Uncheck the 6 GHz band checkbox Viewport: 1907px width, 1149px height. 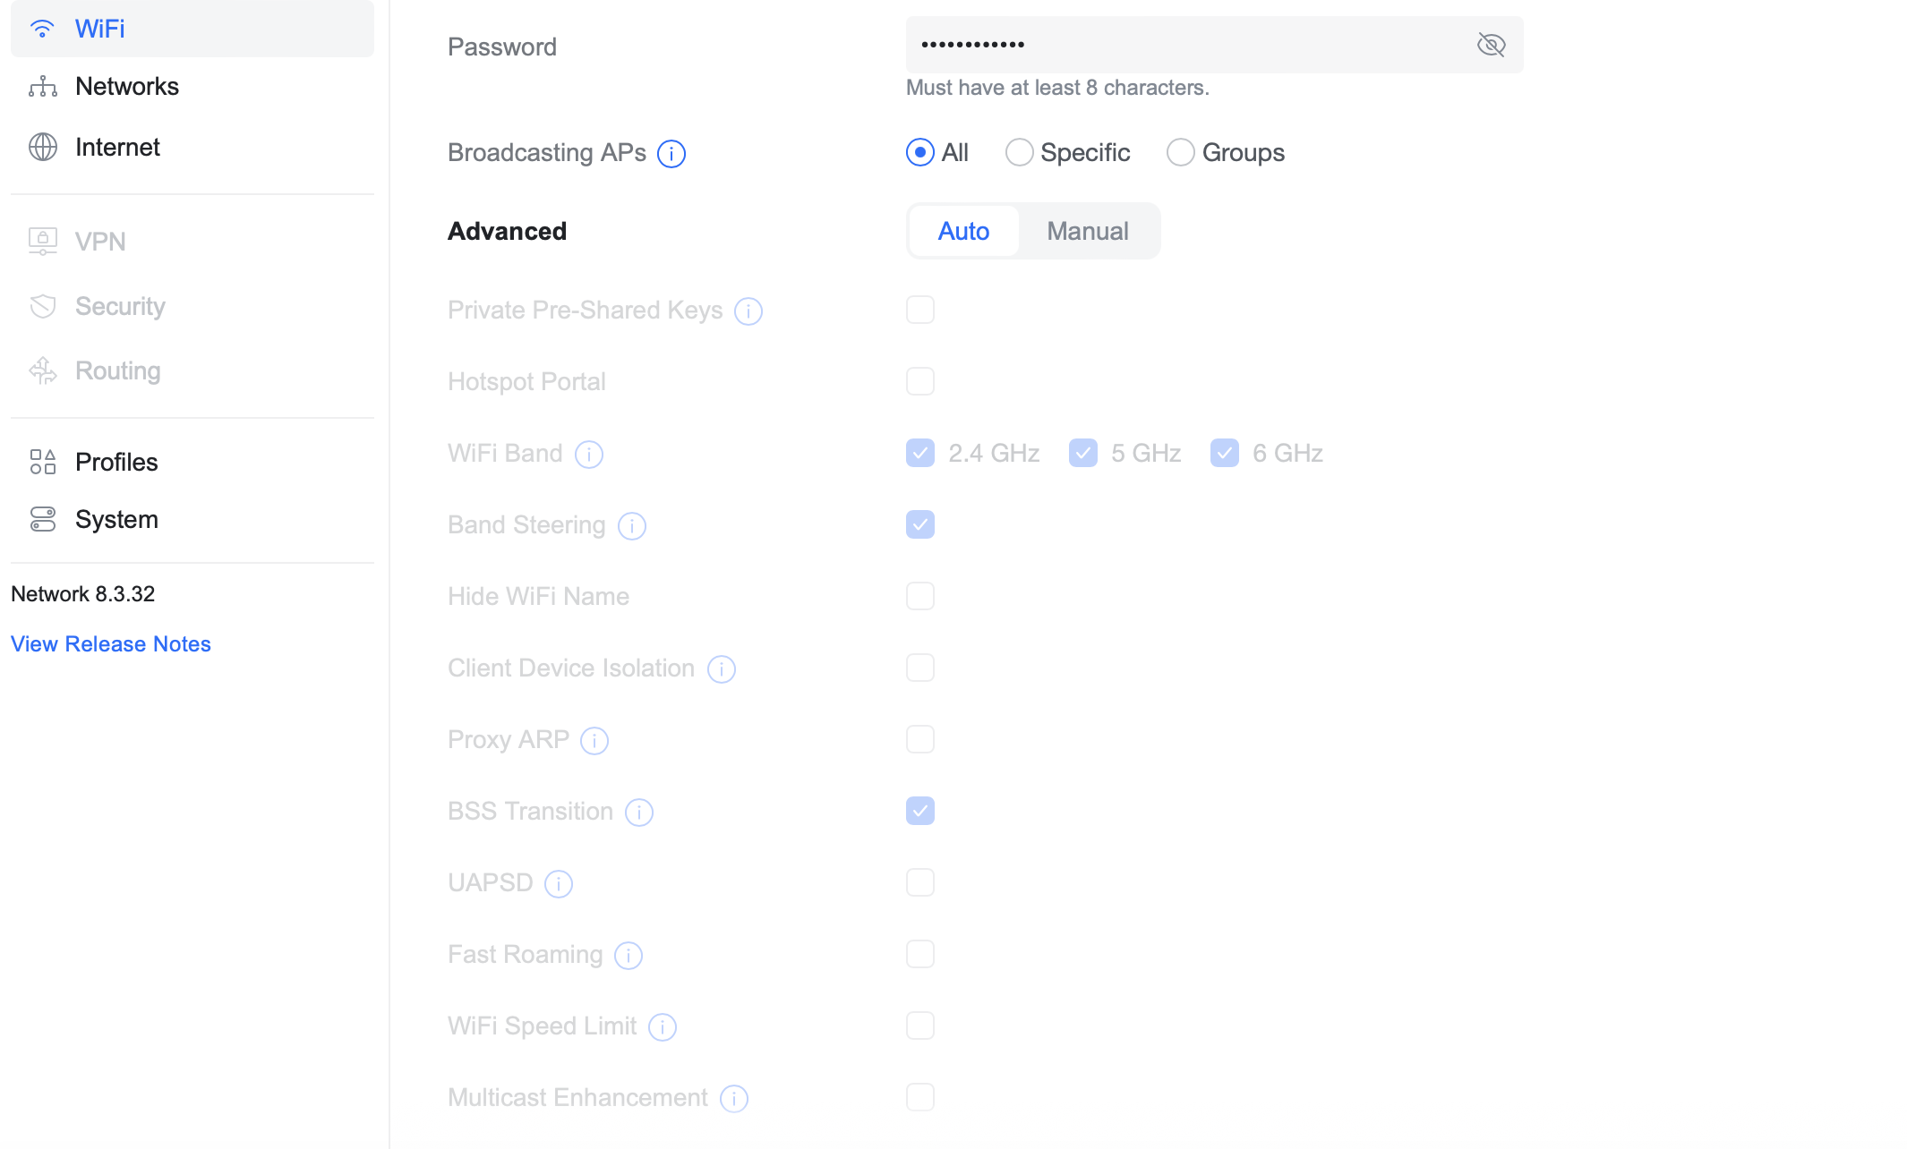click(1225, 453)
